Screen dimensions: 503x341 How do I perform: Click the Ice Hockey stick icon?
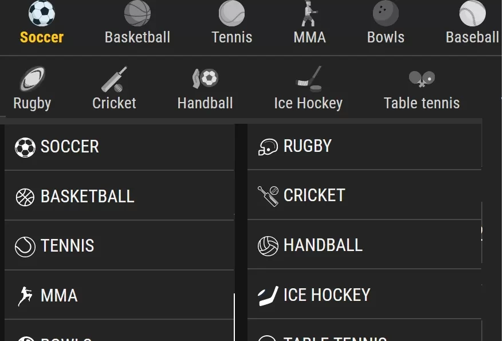tap(308, 79)
